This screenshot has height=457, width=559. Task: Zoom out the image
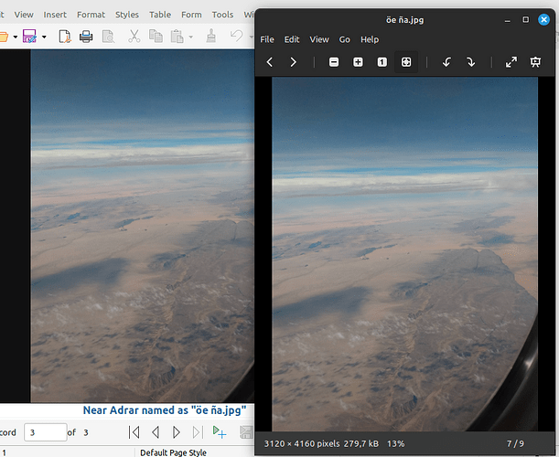click(x=334, y=62)
